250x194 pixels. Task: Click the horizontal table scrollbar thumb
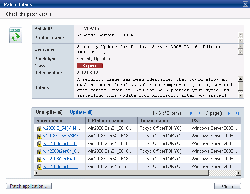[x=124, y=173]
